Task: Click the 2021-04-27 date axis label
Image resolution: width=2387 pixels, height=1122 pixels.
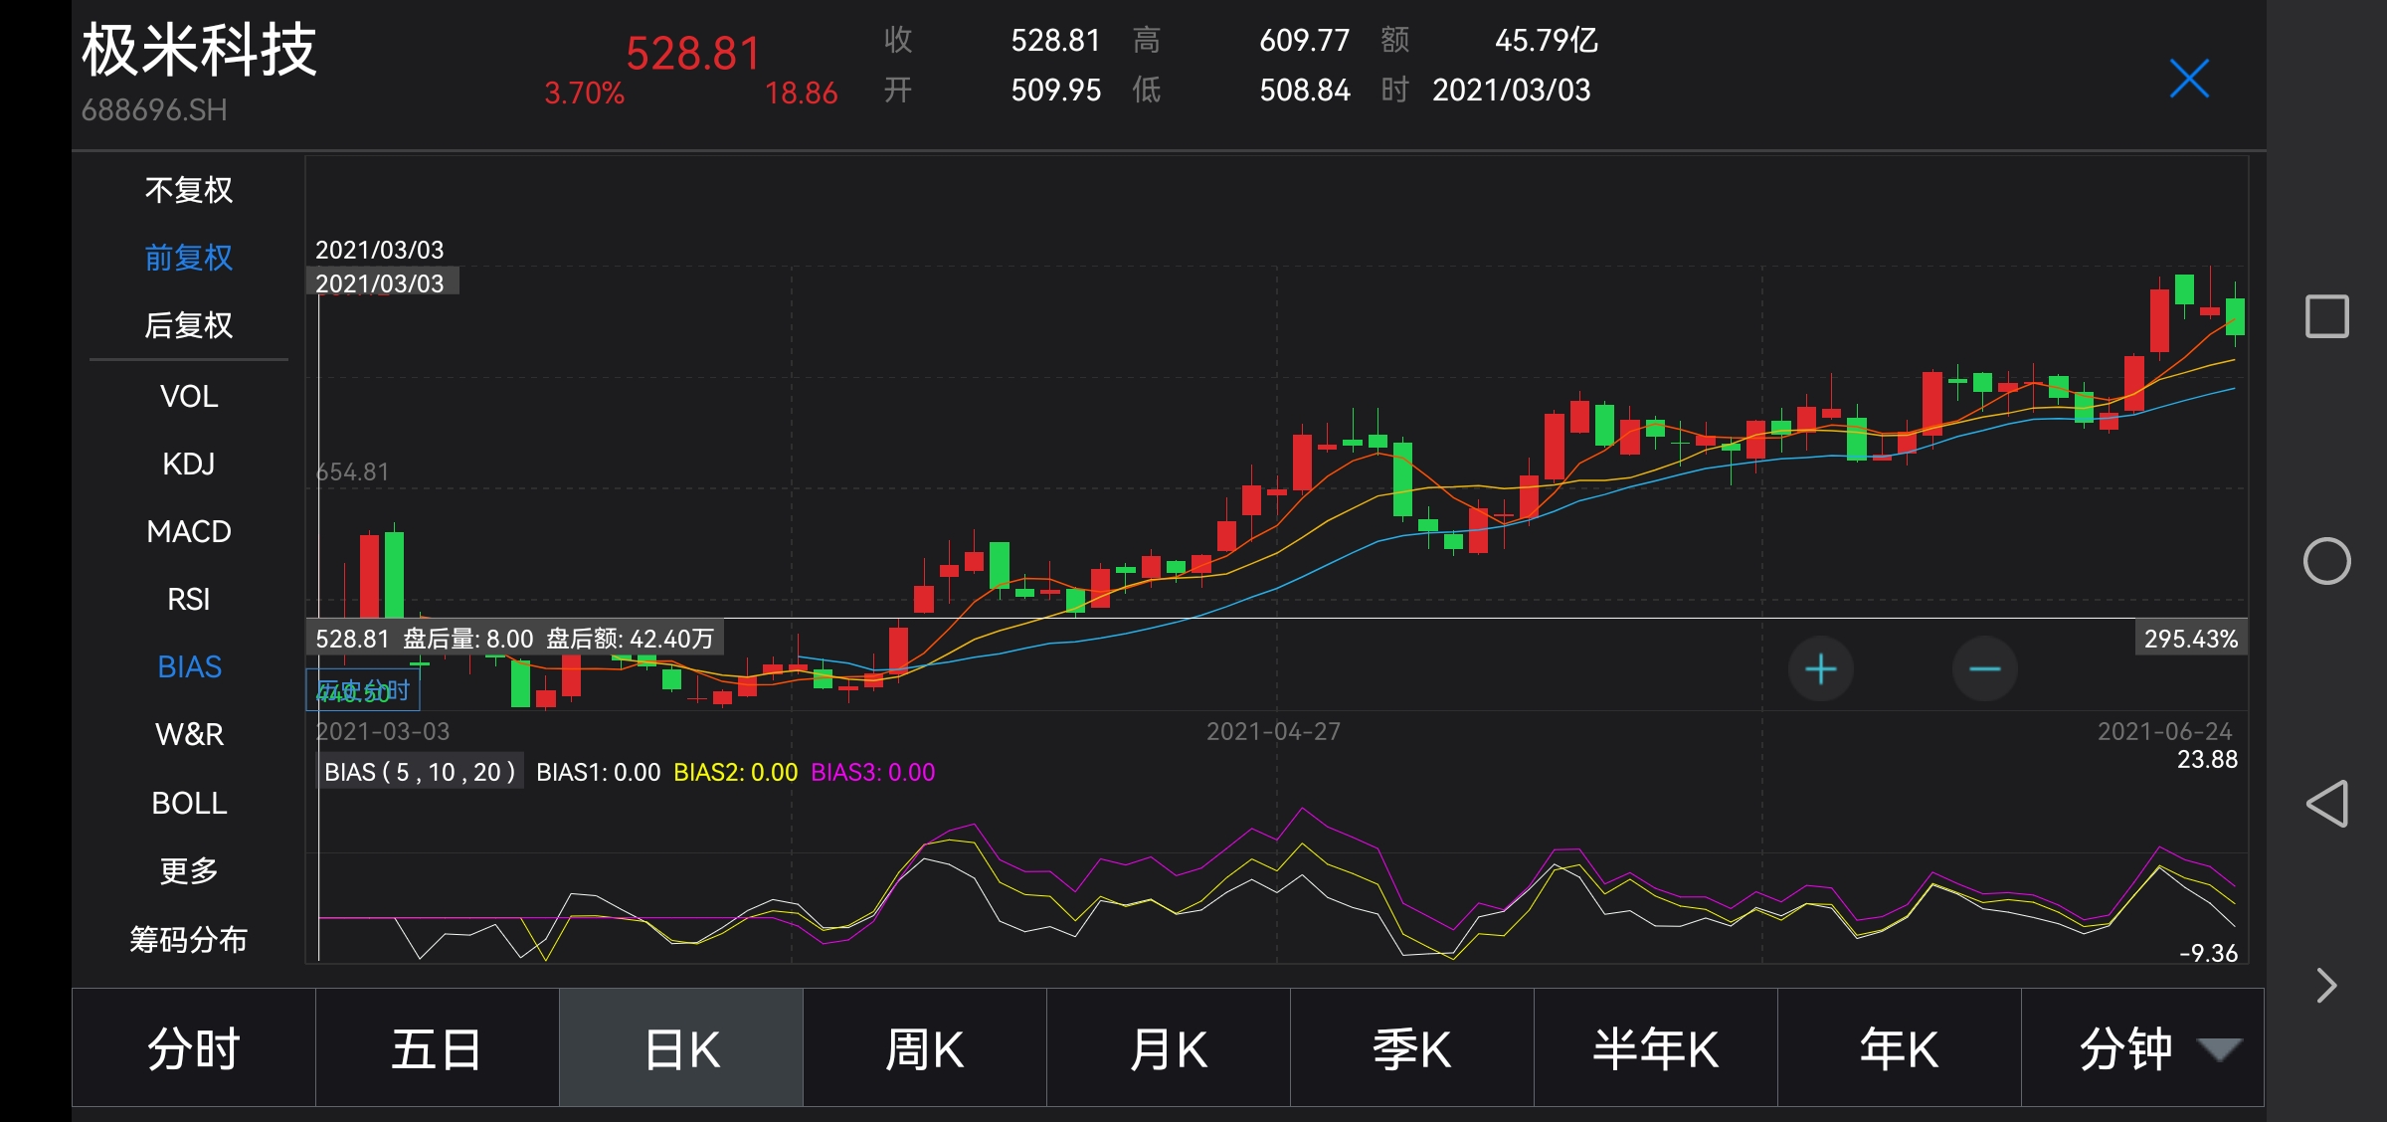Action: click(1273, 732)
